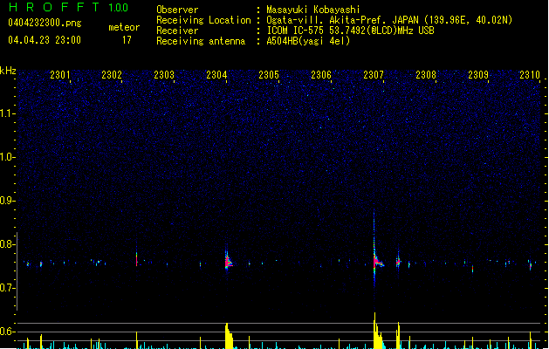Click the Receiving antenna label
The image size is (549, 349).
(201, 41)
